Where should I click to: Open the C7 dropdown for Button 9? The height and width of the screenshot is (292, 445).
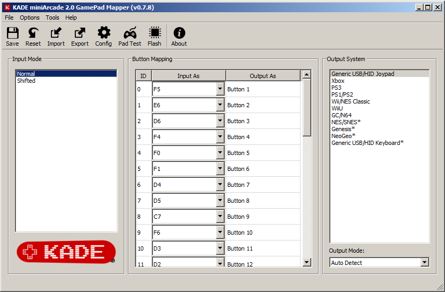point(220,217)
